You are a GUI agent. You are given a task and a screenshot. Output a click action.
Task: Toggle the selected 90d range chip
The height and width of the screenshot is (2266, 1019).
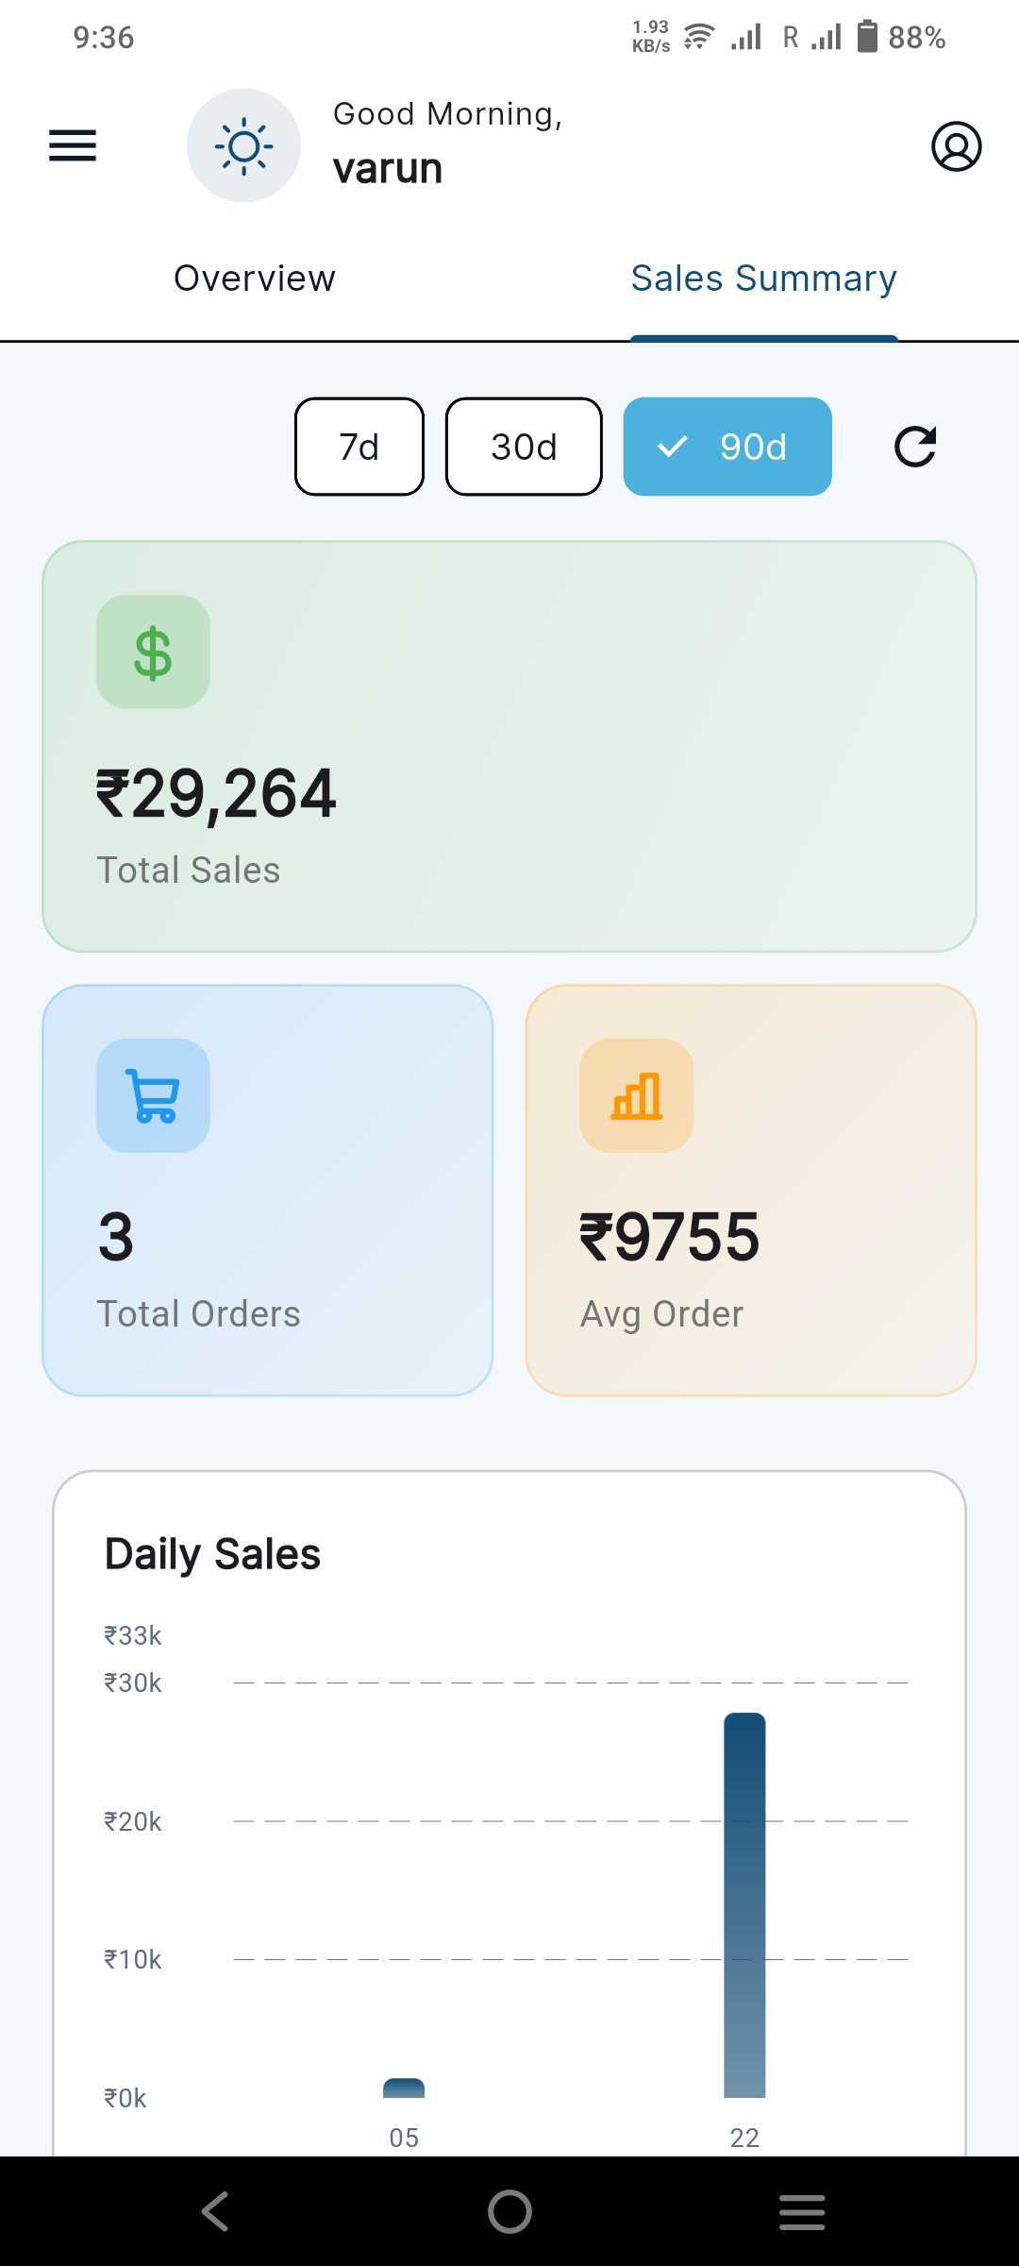coord(727,447)
